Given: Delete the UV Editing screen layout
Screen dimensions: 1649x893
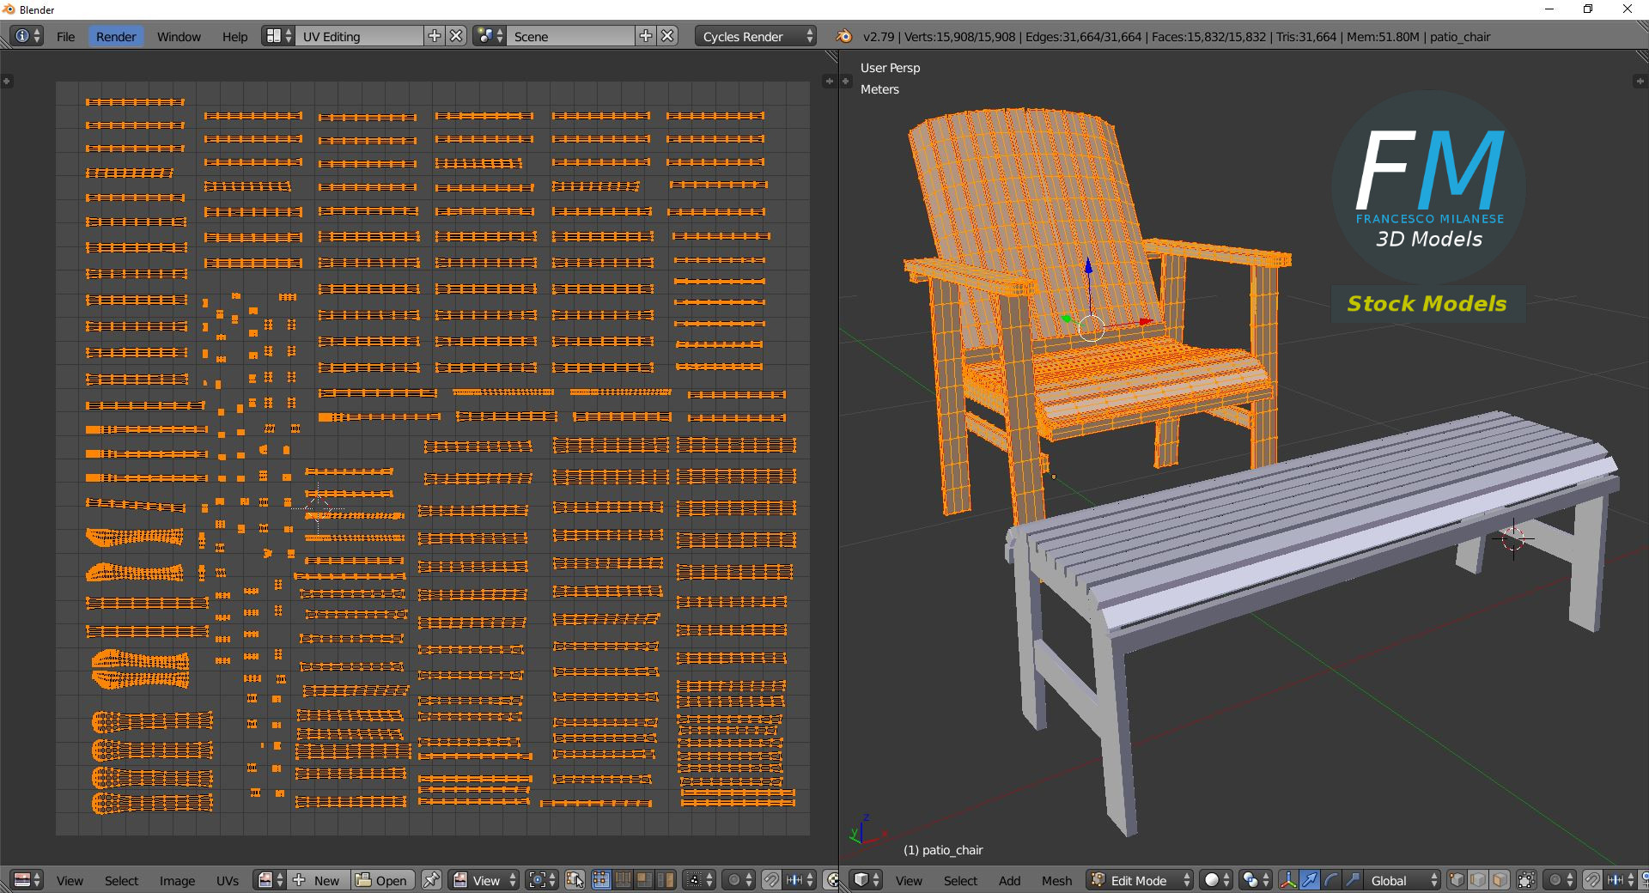Looking at the screenshot, I should 457,36.
